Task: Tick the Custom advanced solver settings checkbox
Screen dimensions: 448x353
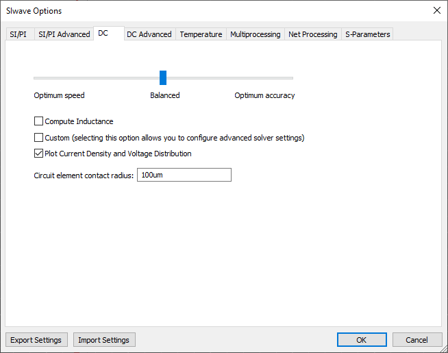Action: pyautogui.click(x=38, y=138)
